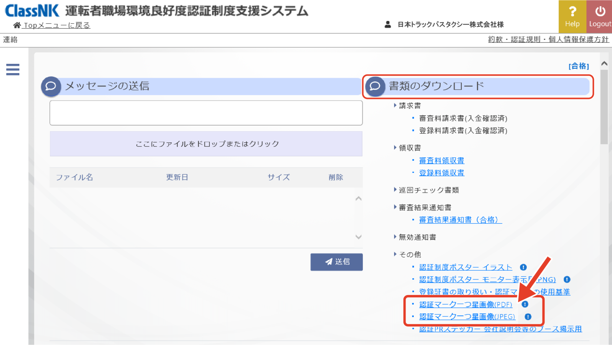Expand the 巡回チェック書類 section

[395, 190]
